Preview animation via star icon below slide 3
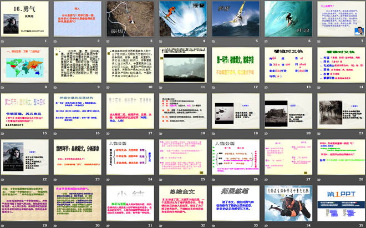The image size is (366, 228). 108,42
